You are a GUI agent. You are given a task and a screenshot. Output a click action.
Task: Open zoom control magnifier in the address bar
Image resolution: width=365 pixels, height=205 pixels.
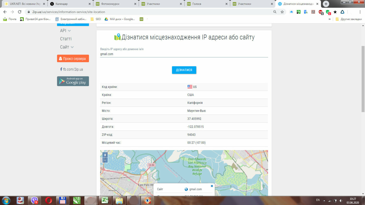[x=275, y=12]
